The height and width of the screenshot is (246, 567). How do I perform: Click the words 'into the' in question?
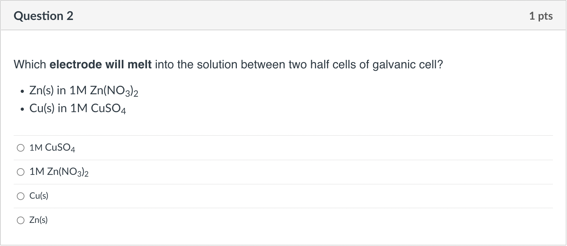click(174, 64)
